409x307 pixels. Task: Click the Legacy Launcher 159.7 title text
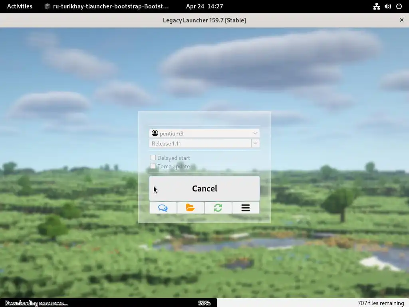click(204, 20)
